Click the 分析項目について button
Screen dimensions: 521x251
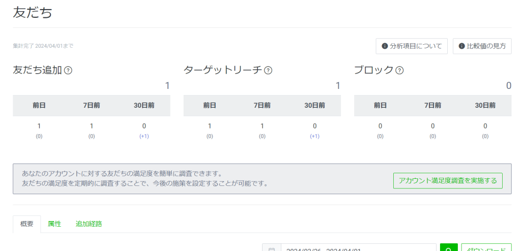pyautogui.click(x=412, y=46)
